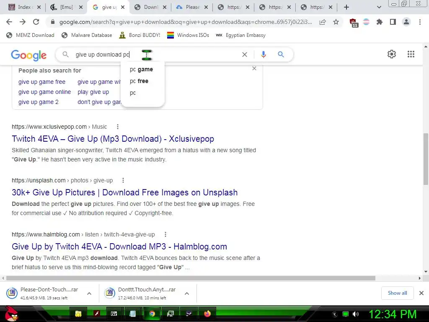This screenshot has height=322, width=429.
Task: Open a new Chrome tab
Action: coord(346,7)
